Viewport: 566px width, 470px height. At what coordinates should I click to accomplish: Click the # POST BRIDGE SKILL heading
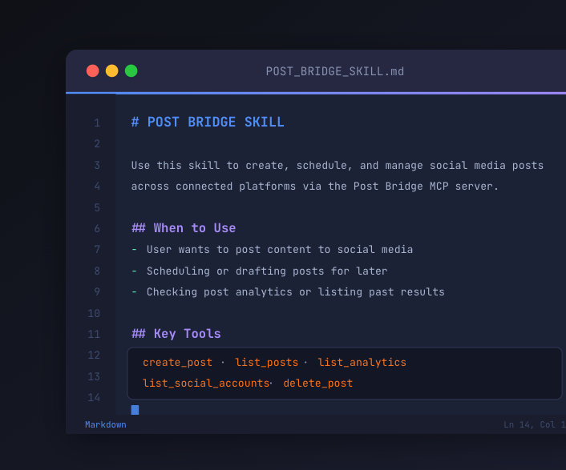[x=208, y=123]
